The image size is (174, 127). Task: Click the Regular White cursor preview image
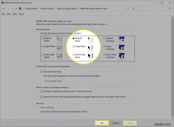(60, 40)
